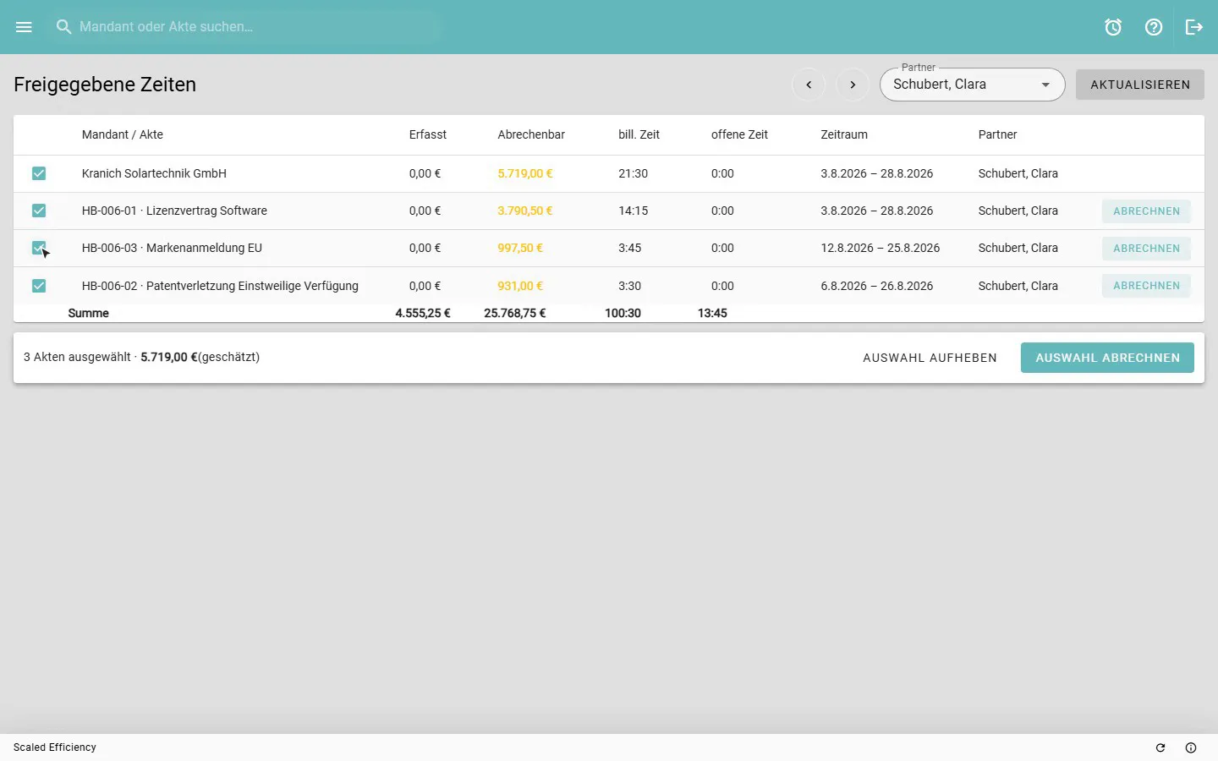Click the Partner dropdown arrow
Viewport: 1218px width, 761px height.
[1045, 85]
